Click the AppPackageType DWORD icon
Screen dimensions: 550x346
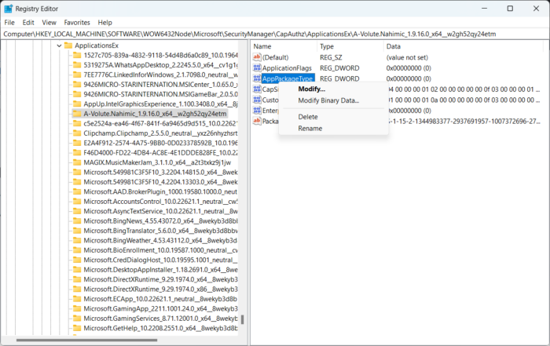[257, 78]
